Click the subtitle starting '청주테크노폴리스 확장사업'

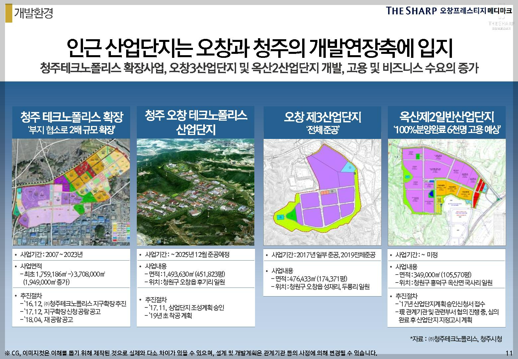(x=259, y=68)
